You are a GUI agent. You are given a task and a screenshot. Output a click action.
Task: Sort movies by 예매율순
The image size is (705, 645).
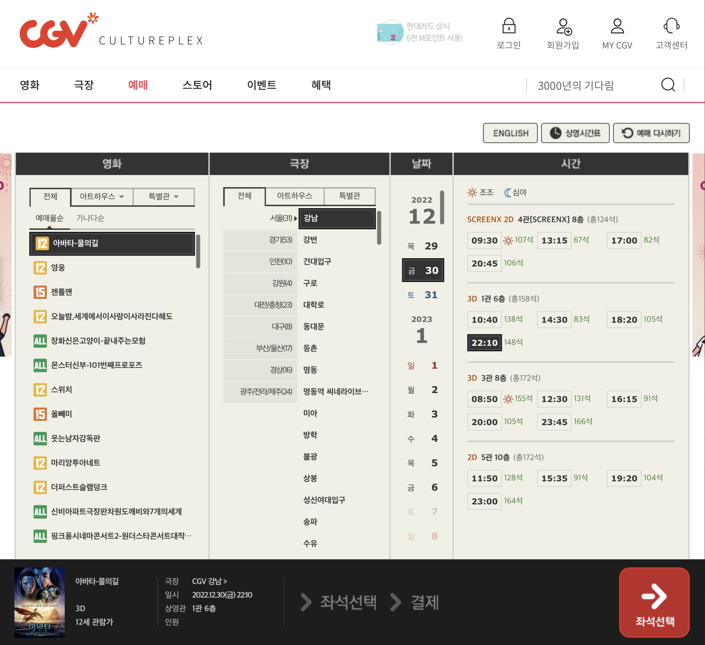(50, 218)
